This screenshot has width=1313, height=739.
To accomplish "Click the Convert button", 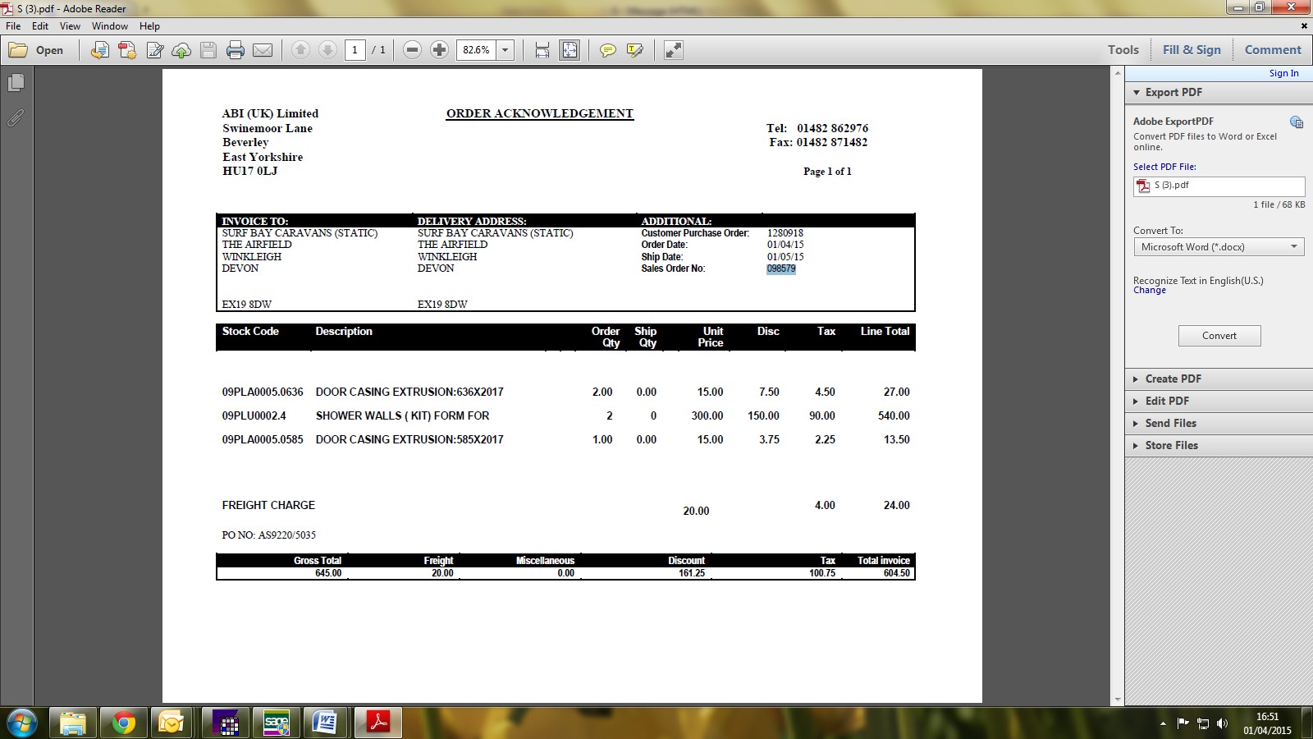I will tap(1219, 336).
